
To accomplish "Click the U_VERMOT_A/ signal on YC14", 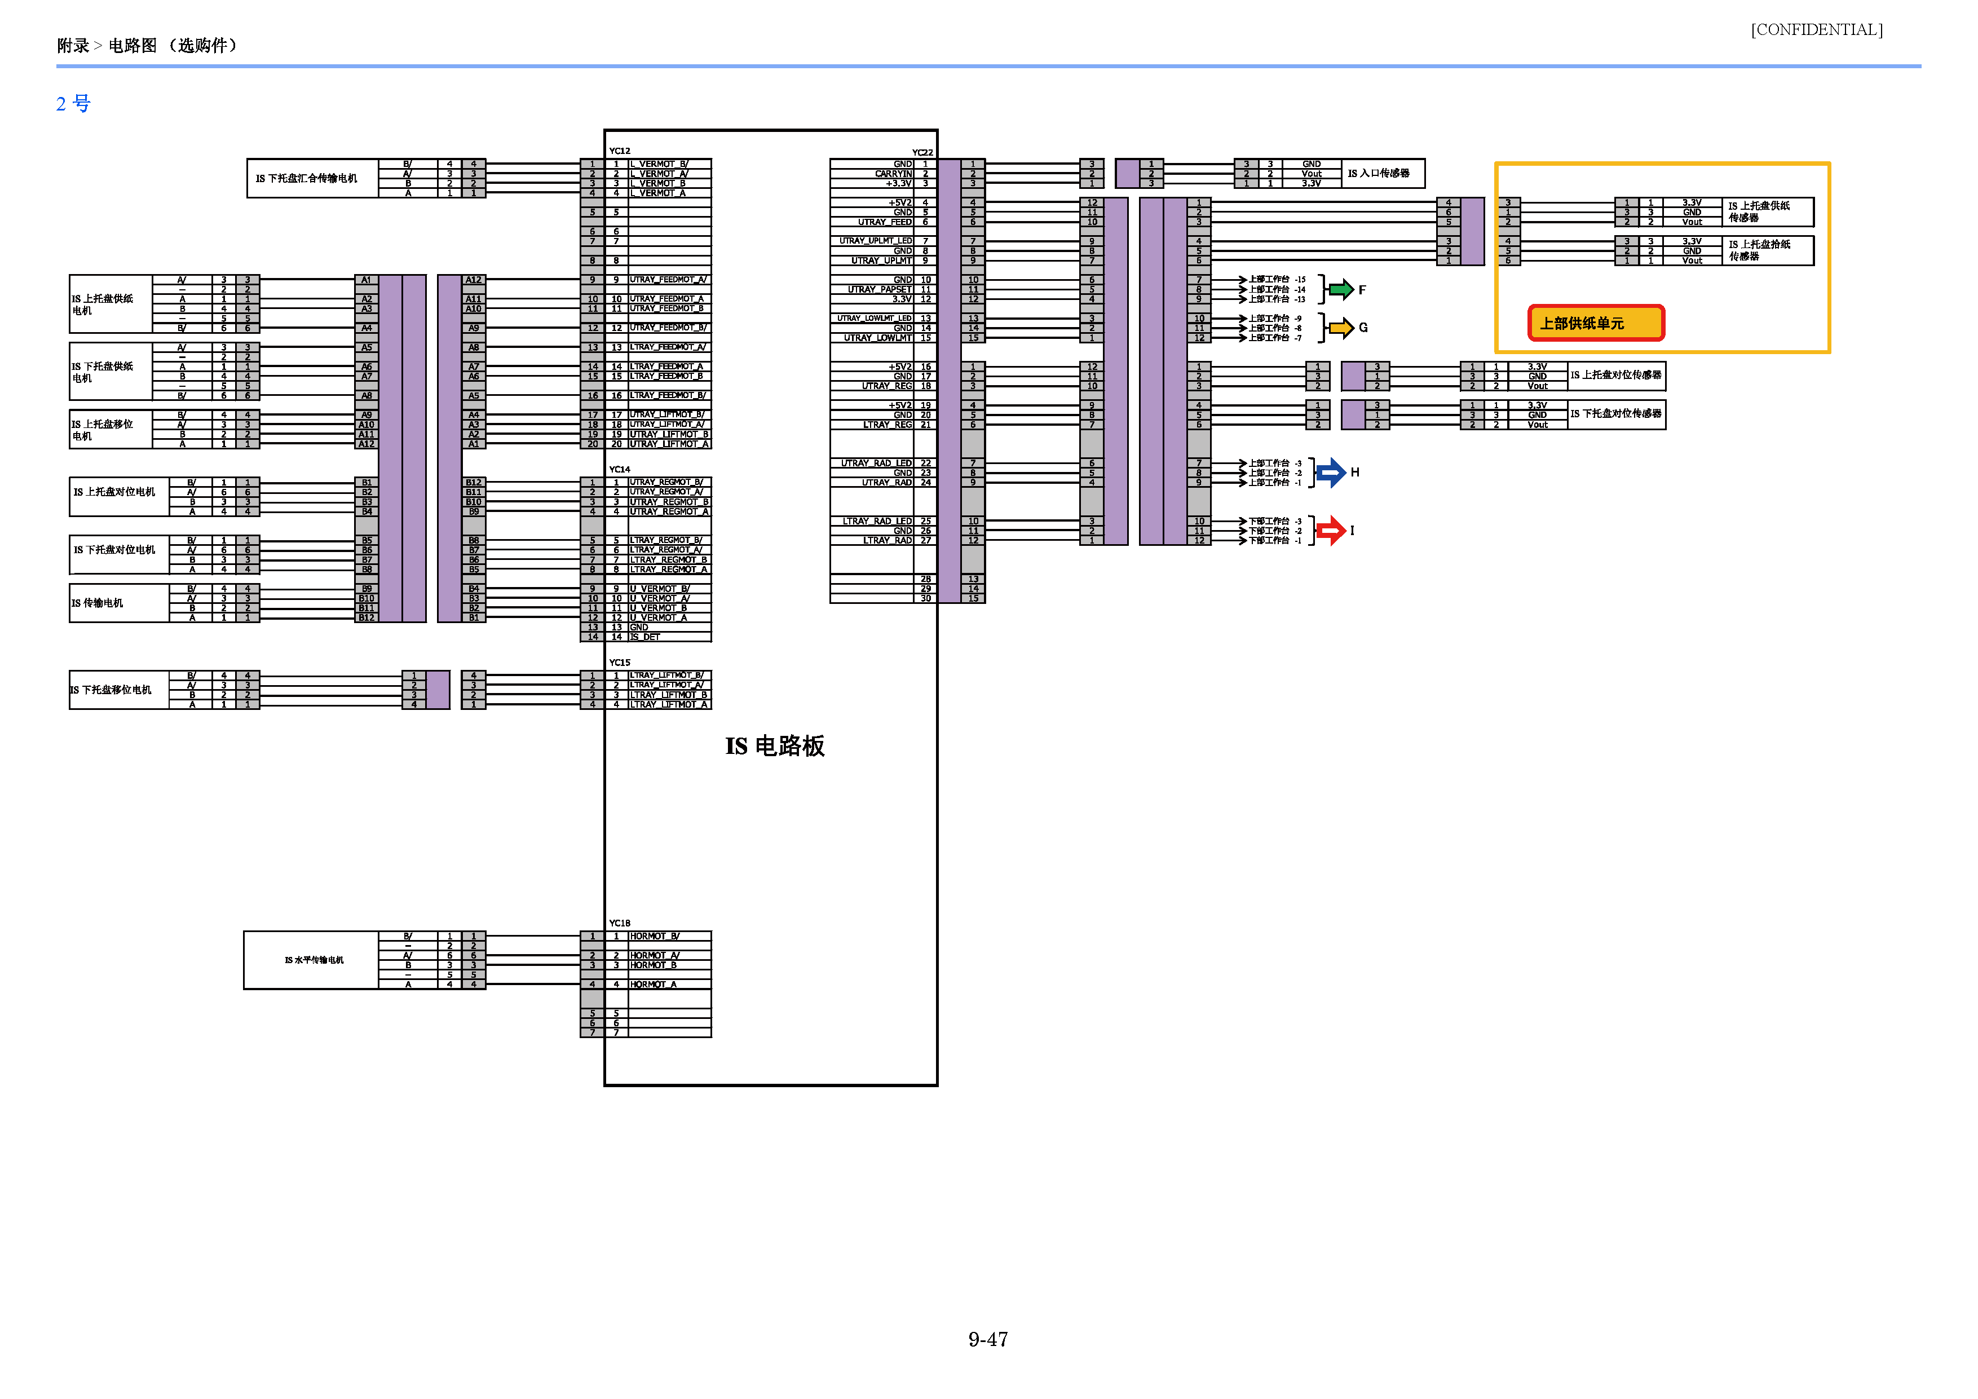I will pyautogui.click(x=659, y=599).
